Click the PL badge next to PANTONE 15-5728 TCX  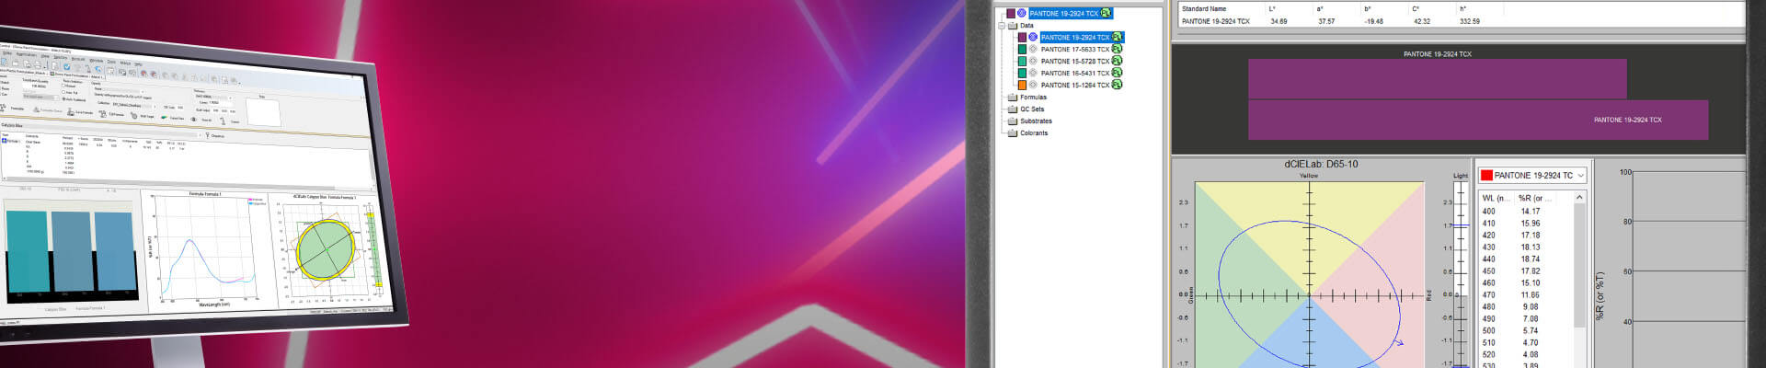(1118, 62)
